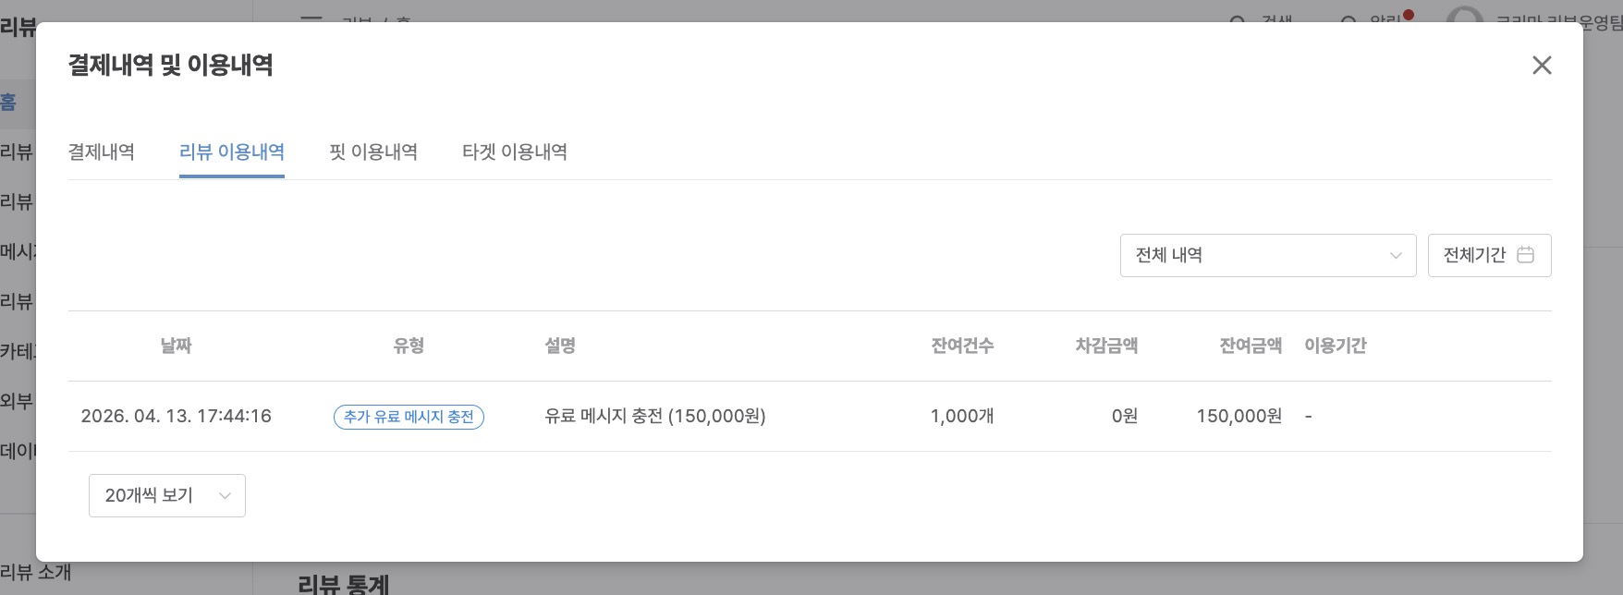Click the user profile avatar

tap(1464, 18)
